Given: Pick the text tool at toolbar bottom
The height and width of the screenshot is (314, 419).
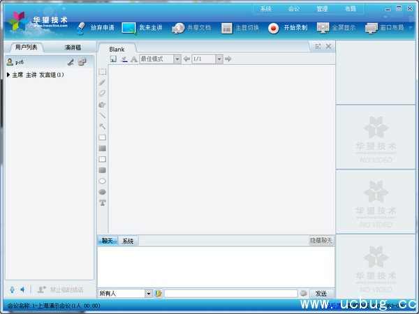Looking at the screenshot, I should (x=103, y=202).
